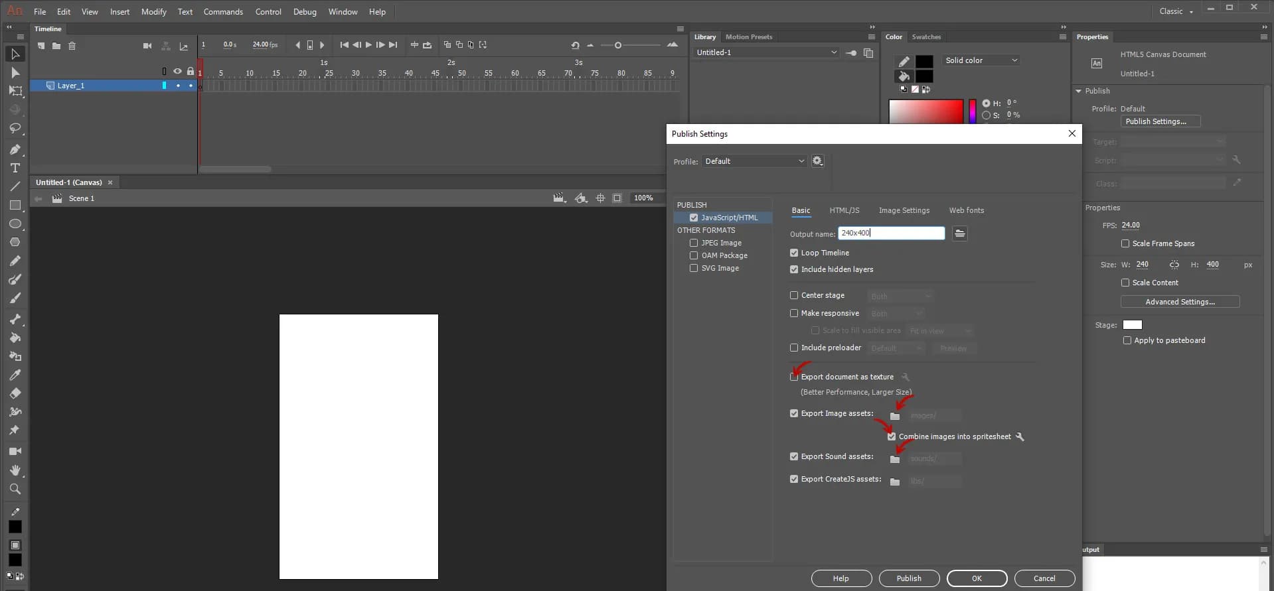The height and width of the screenshot is (591, 1274).
Task: Enable Make responsive option
Action: click(x=794, y=313)
